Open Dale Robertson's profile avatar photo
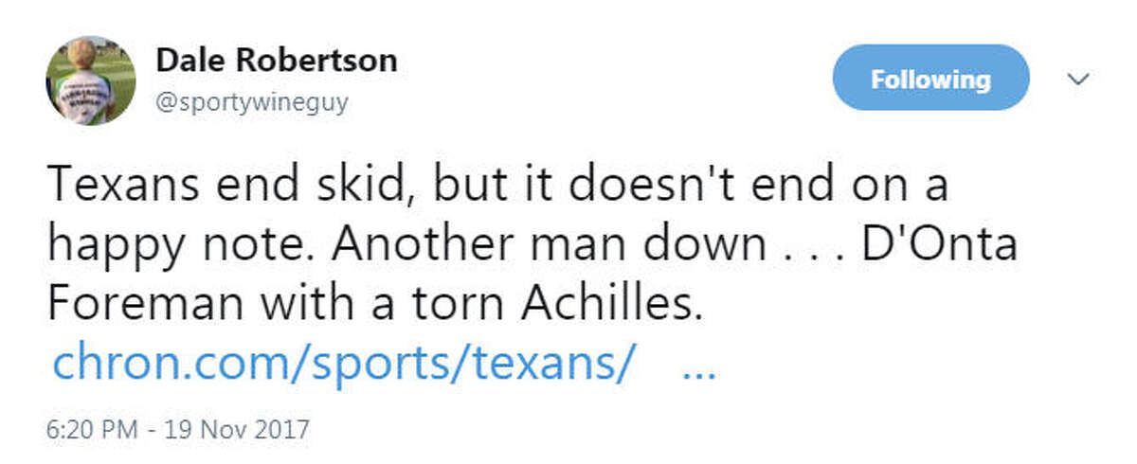Image resolution: width=1137 pixels, height=464 pixels. click(90, 80)
